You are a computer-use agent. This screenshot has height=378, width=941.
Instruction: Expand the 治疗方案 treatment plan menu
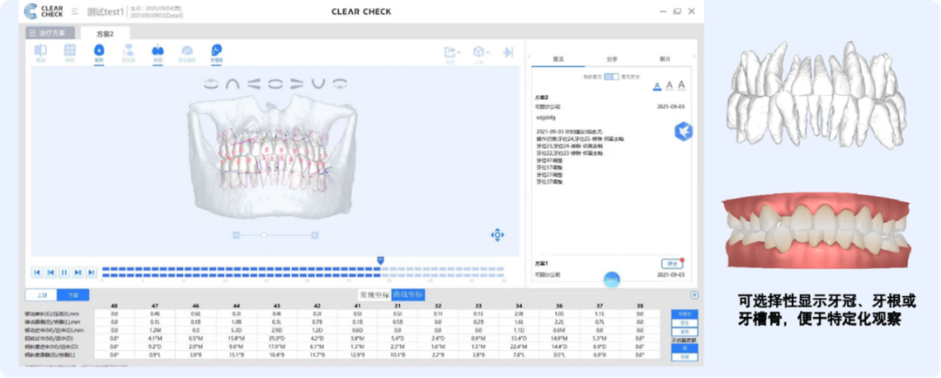(x=47, y=33)
